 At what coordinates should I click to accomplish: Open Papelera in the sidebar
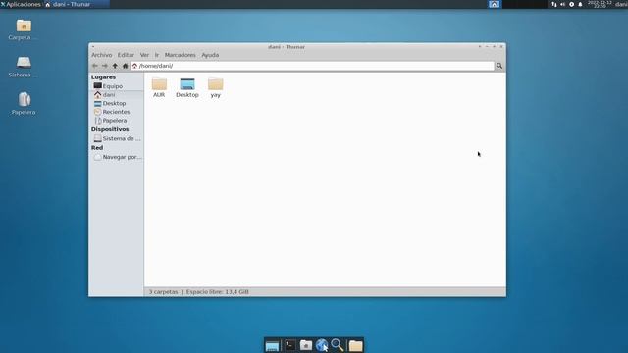click(116, 120)
